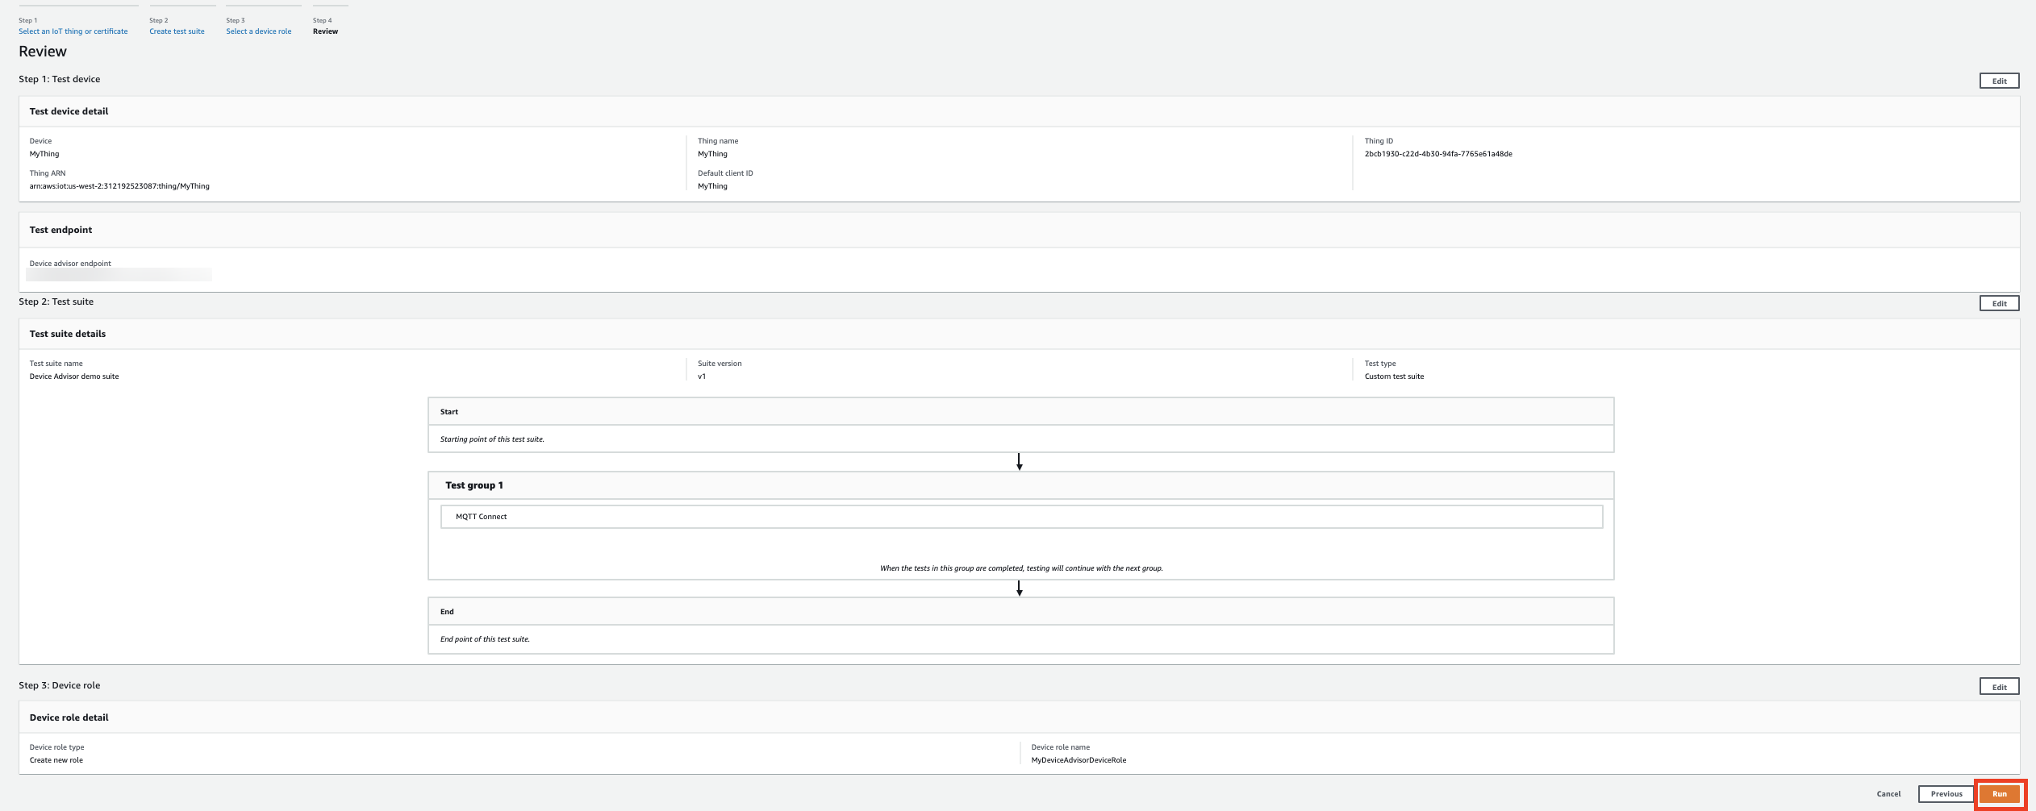Click the arrow between Start and Test group 1
2036x811 pixels.
[x=1019, y=462]
